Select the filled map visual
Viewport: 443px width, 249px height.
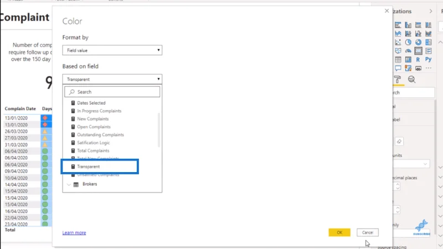[398, 51]
